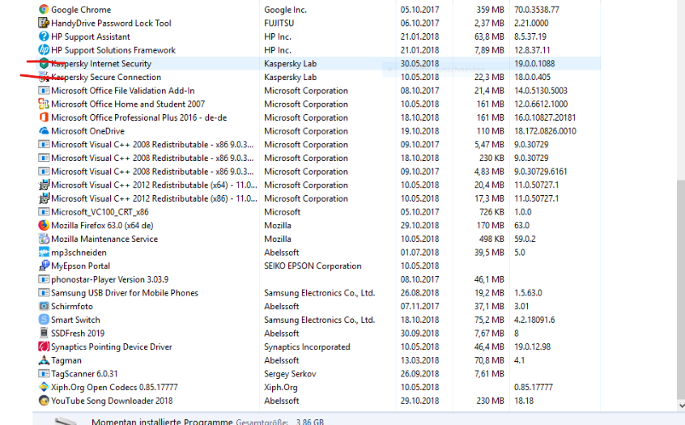Select the MyEpson Portal name
Image resolution: width=685 pixels, height=425 pixels.
pyautogui.click(x=80, y=266)
